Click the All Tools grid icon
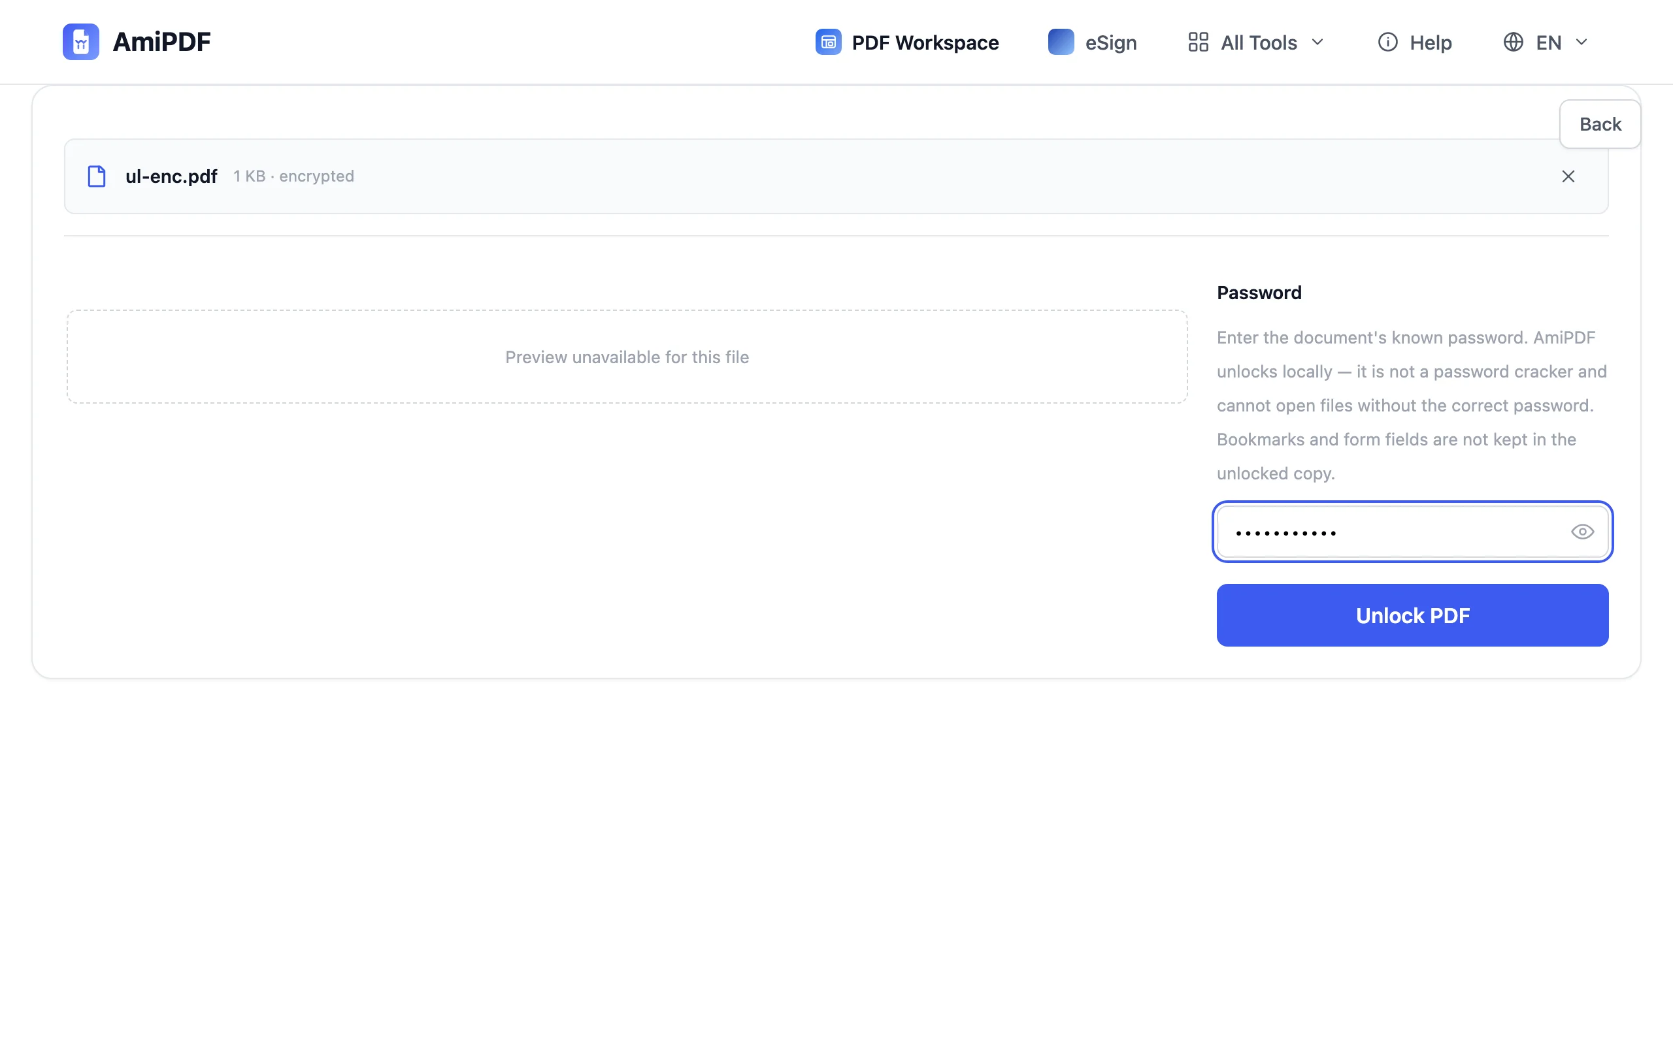The width and height of the screenshot is (1673, 1045). click(1198, 42)
